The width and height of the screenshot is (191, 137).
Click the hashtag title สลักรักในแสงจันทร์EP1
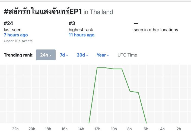coord(43,12)
